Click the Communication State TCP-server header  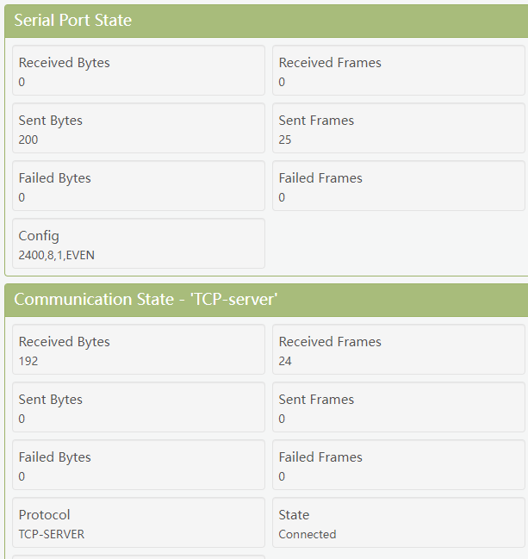coord(266,300)
